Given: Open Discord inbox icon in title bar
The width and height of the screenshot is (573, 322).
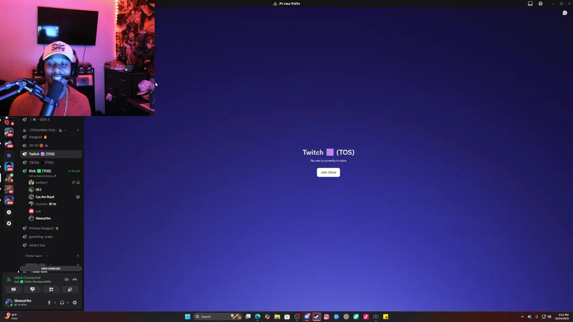Looking at the screenshot, I should pyautogui.click(x=530, y=4).
